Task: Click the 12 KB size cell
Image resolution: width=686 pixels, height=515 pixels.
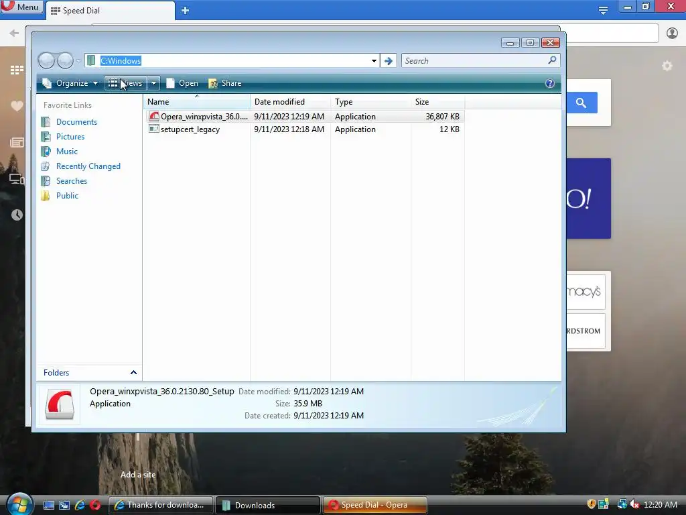Action: (x=450, y=129)
